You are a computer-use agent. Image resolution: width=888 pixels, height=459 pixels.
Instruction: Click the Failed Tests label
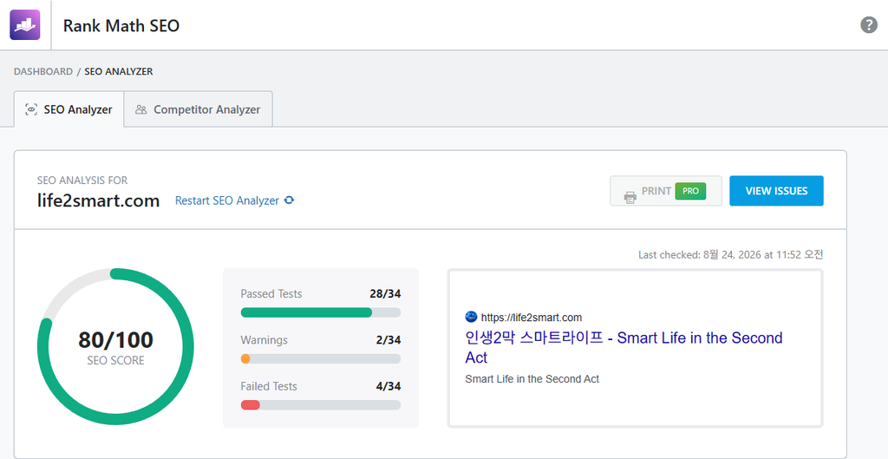[269, 386]
